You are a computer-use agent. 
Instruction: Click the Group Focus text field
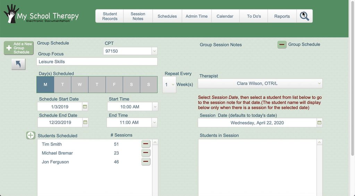[97, 62]
